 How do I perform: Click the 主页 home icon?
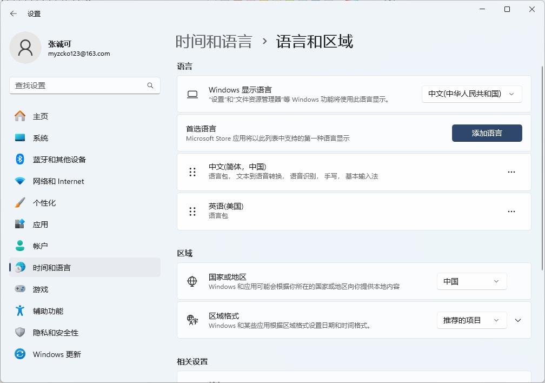tap(20, 116)
